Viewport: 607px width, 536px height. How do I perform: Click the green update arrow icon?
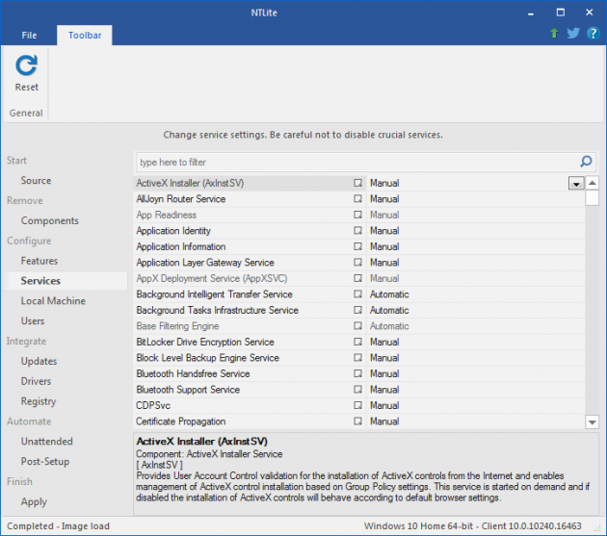(554, 34)
